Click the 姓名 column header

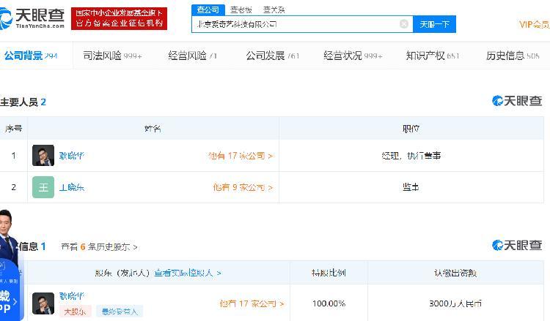click(x=153, y=129)
